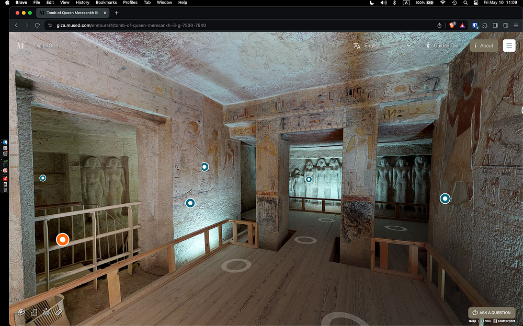Open the History menu
The width and height of the screenshot is (523, 326).
[82, 3]
